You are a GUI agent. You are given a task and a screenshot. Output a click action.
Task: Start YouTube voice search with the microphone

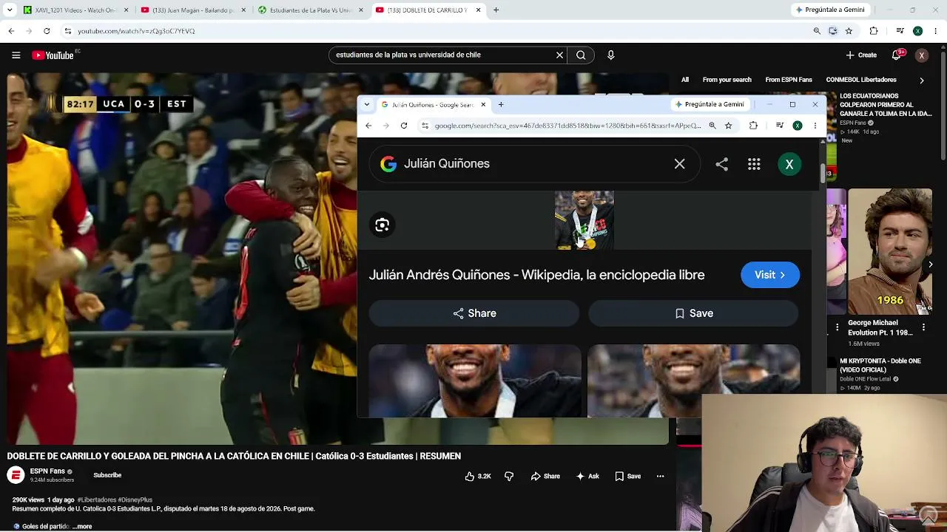point(610,55)
